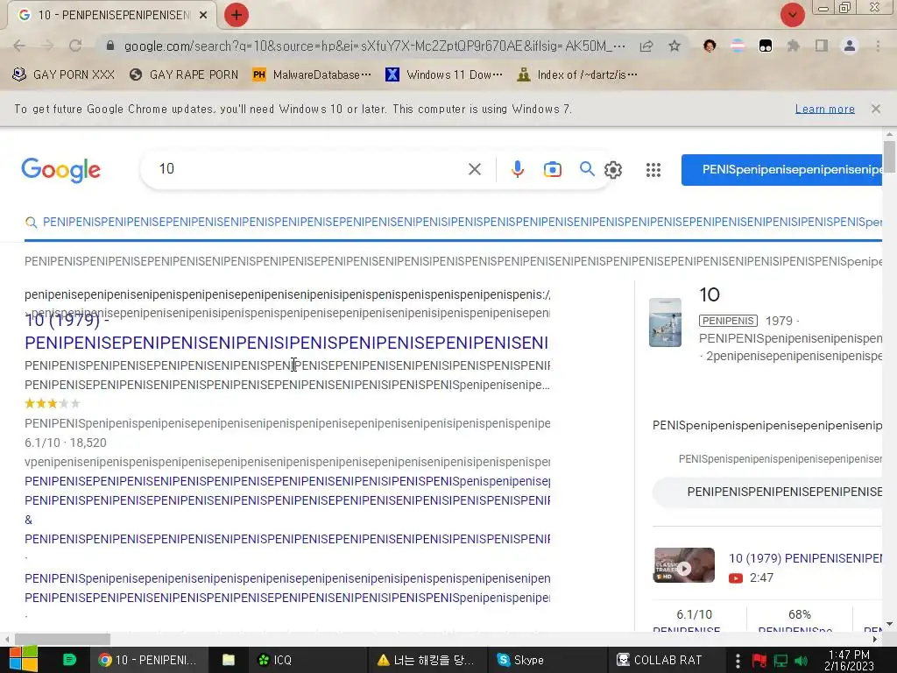Go back to the previous page
The width and height of the screenshot is (897, 673).
click(x=19, y=46)
